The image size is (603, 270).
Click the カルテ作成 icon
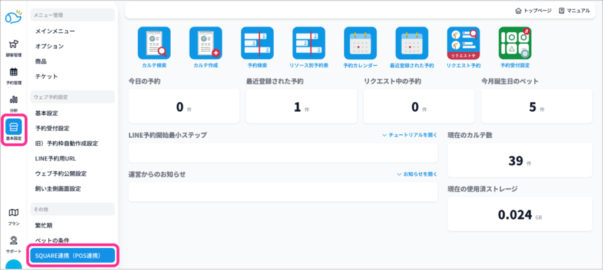click(x=206, y=44)
